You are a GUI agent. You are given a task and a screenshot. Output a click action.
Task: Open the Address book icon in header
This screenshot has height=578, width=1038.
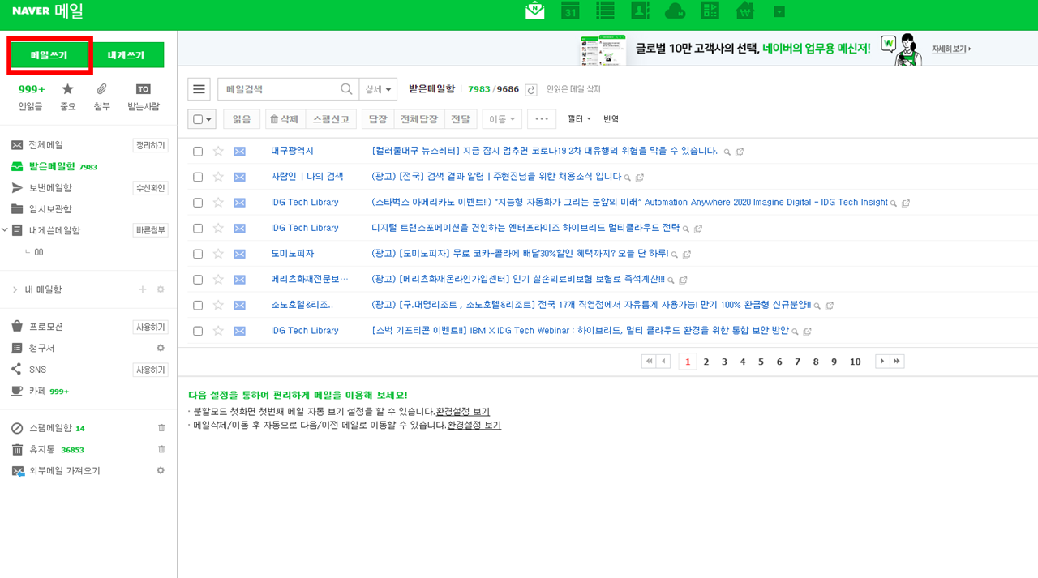click(x=640, y=11)
